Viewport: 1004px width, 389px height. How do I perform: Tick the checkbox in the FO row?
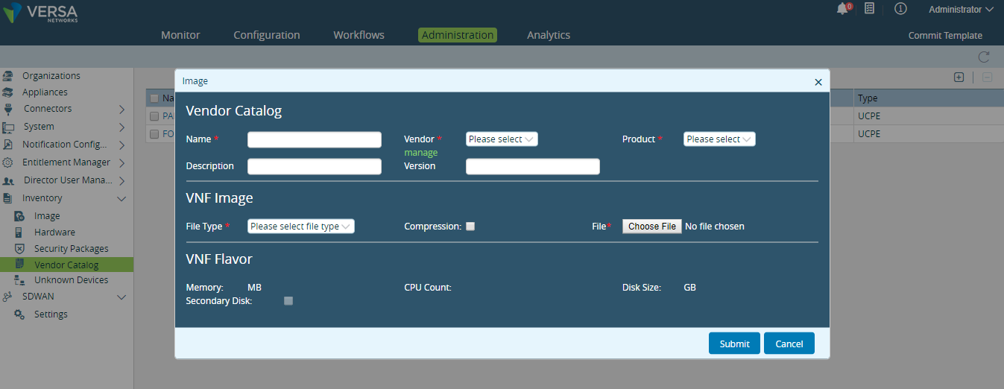[154, 134]
